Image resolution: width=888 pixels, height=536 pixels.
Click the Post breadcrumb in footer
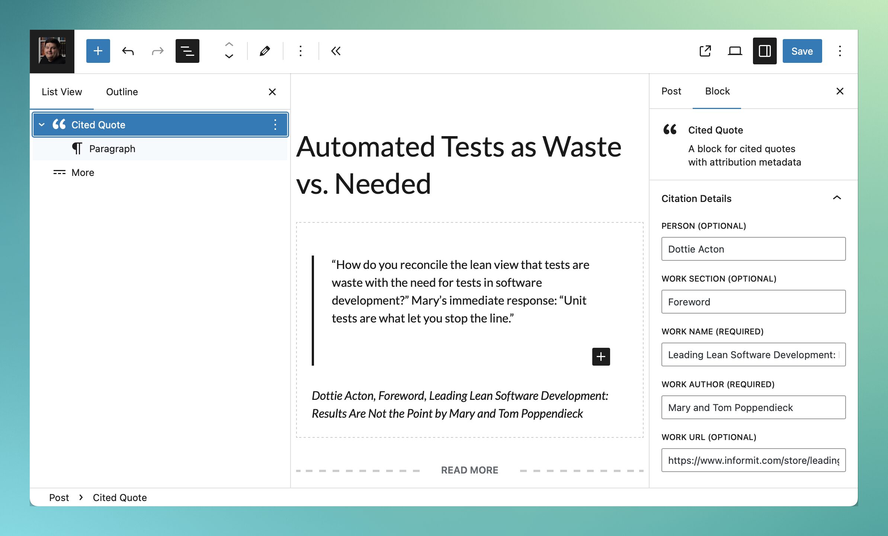(59, 498)
